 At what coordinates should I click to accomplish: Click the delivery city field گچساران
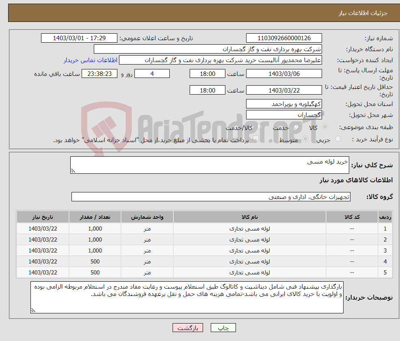point(284,115)
